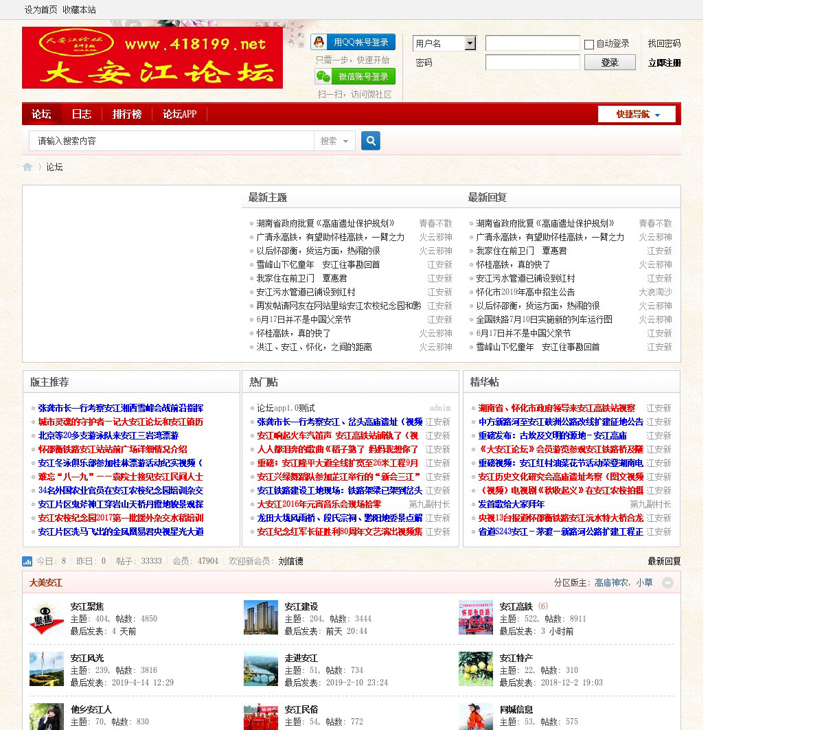Click the 立即注册 link
Screen dimensions: 824x730
664,62
